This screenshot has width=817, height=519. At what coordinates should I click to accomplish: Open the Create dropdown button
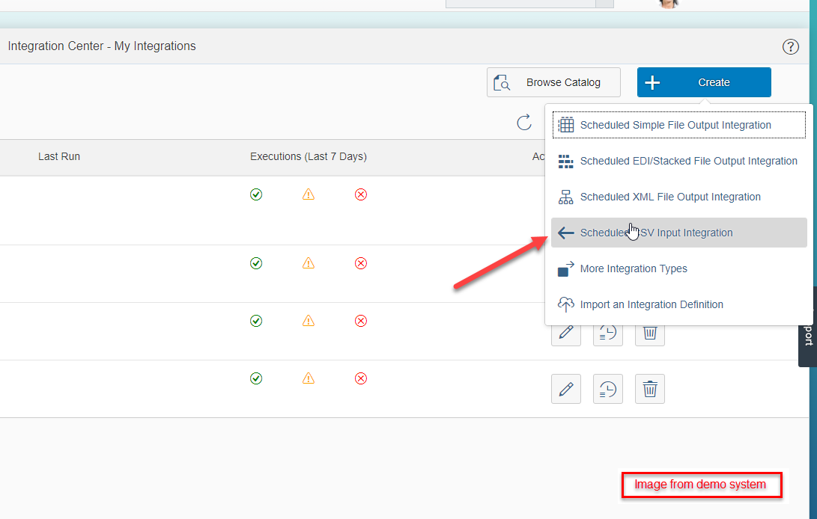point(704,82)
